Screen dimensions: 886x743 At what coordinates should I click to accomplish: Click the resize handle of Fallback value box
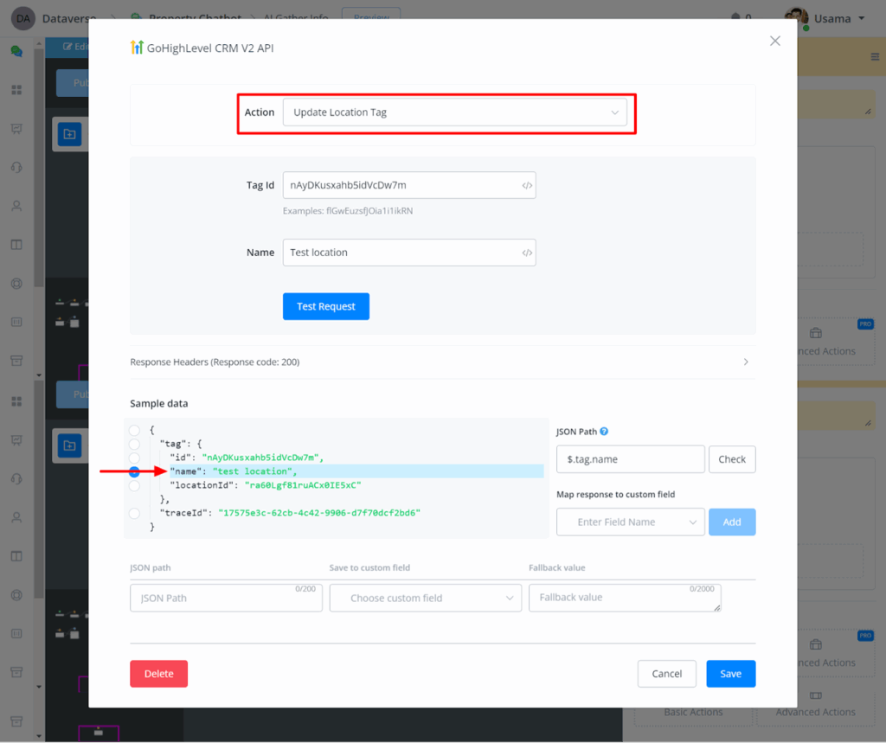click(717, 607)
